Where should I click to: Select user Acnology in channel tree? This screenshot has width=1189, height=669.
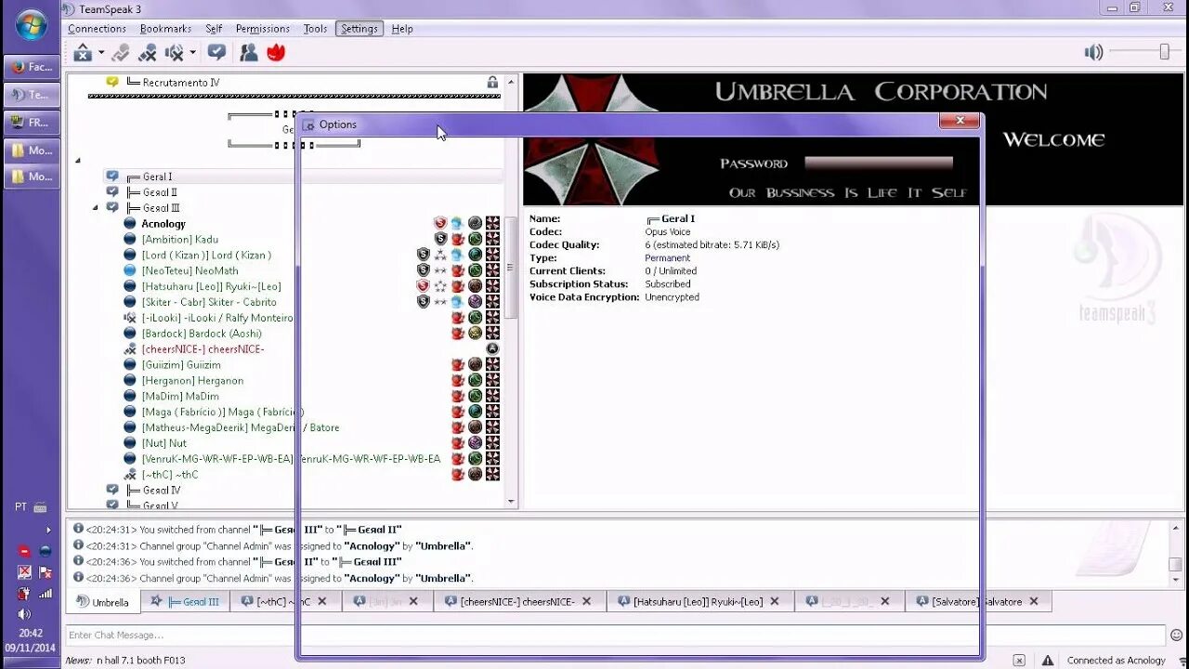[x=163, y=224]
